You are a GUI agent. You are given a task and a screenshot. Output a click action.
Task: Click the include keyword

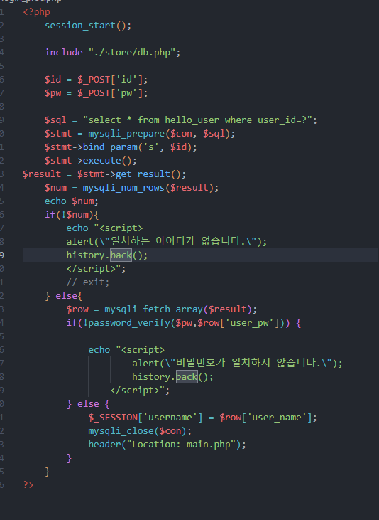64,53
